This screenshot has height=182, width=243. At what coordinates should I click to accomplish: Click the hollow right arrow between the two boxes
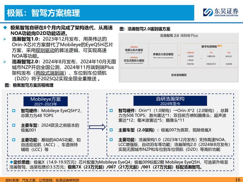97,127
